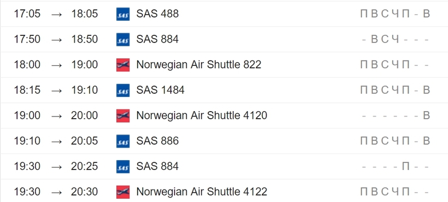448x202 pixels.
Task: Open the Norwegian Air Shuttle 4120 link
Action: [202, 115]
